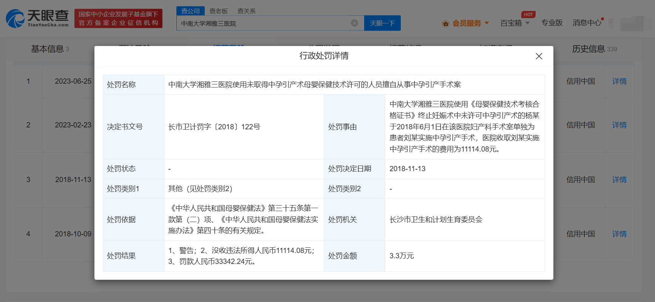Click 详情 link for the 2018-10-09 row
Screen dimensions: 655x302
coord(619,234)
